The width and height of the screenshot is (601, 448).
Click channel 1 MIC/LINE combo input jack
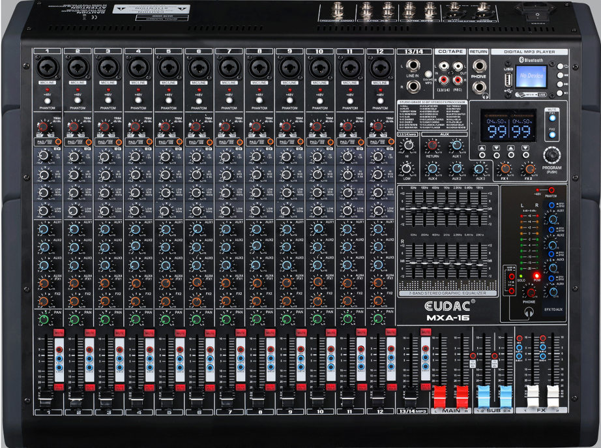pos(48,68)
